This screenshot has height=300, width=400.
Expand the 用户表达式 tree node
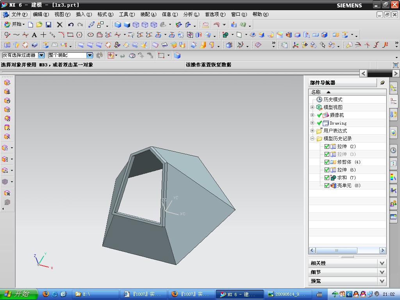[x=312, y=130]
